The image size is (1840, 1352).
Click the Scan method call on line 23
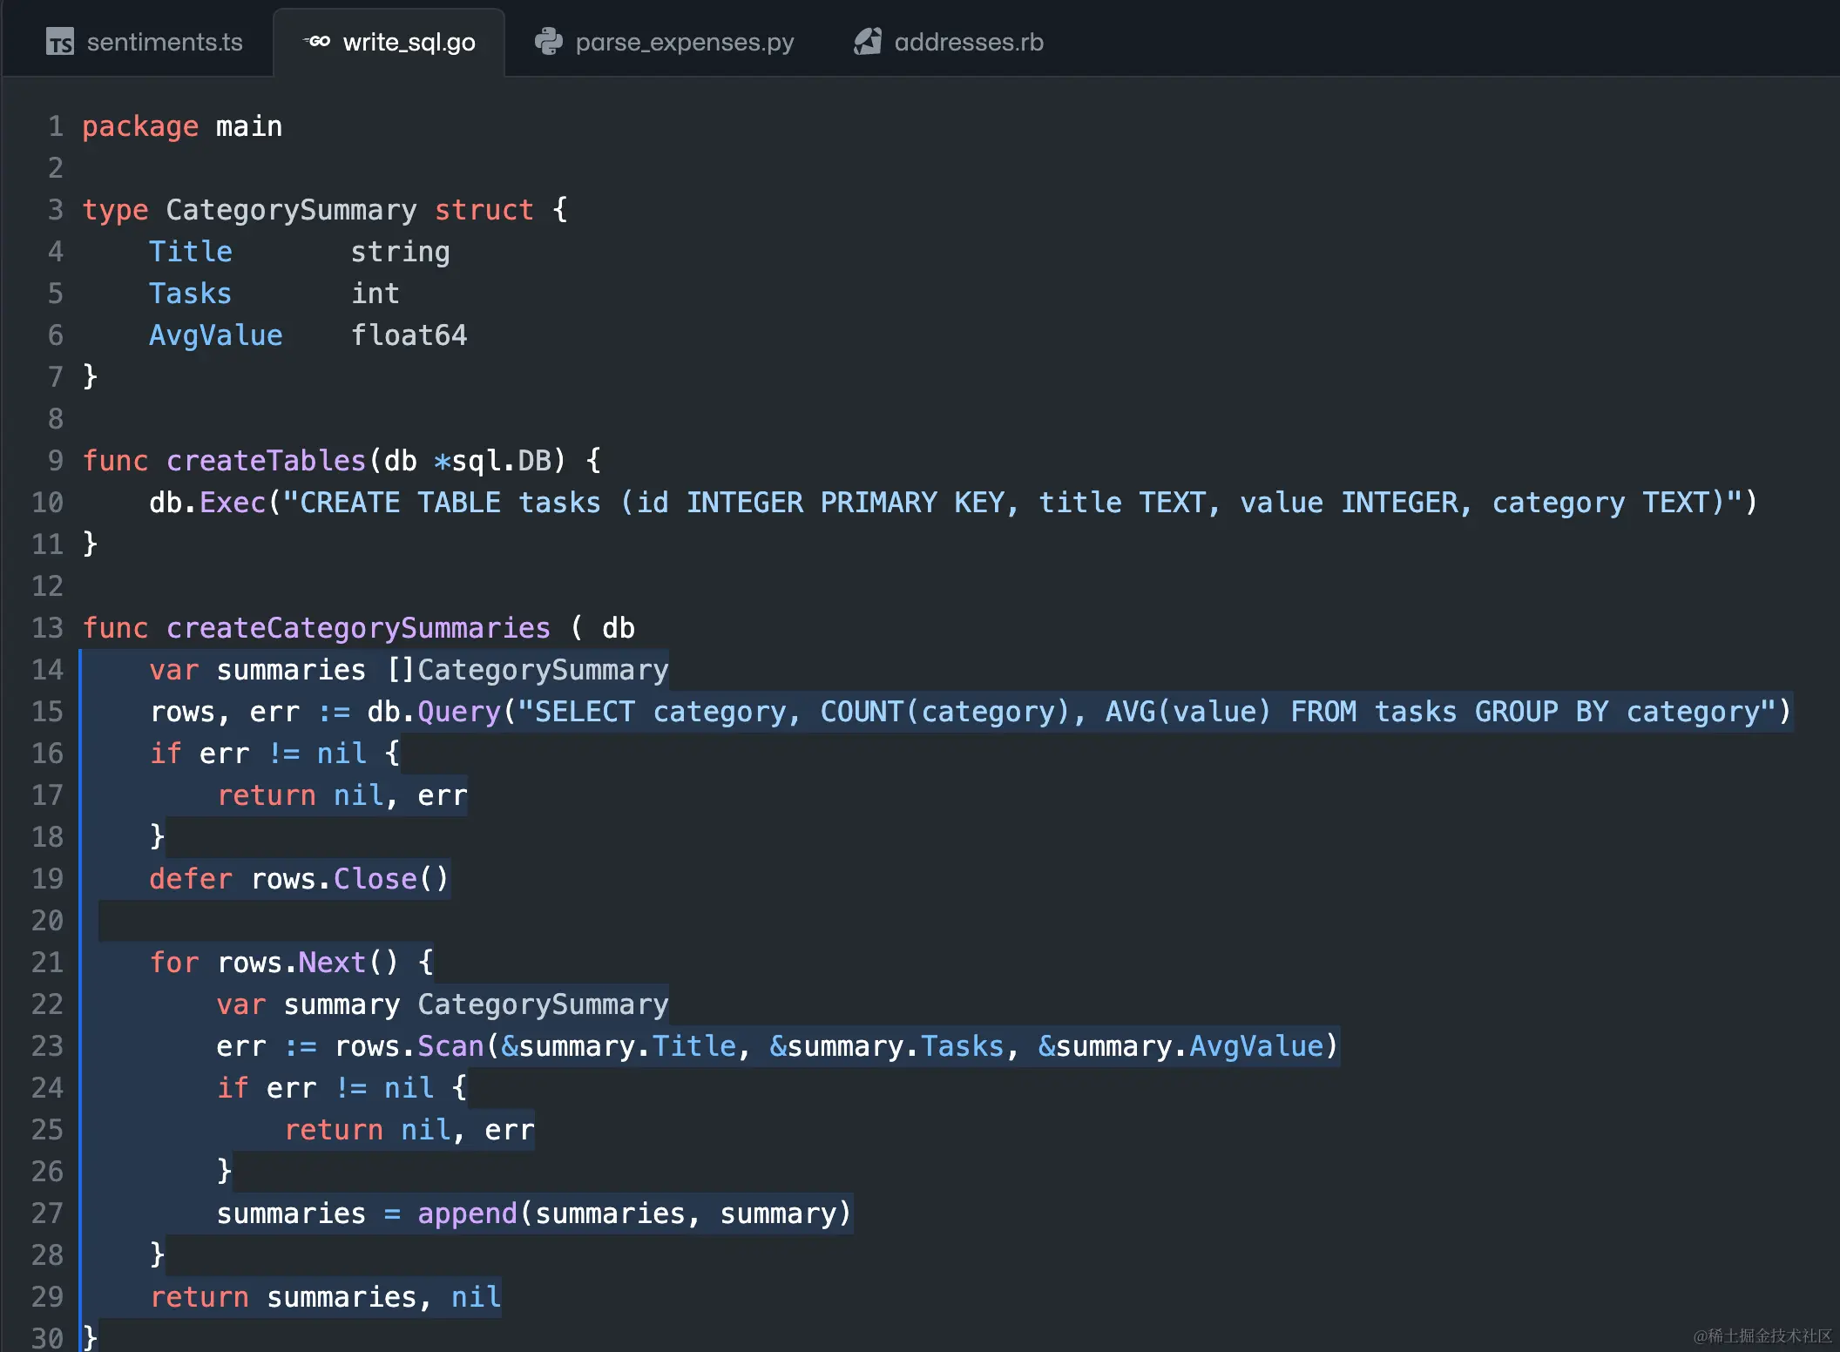[450, 1046]
